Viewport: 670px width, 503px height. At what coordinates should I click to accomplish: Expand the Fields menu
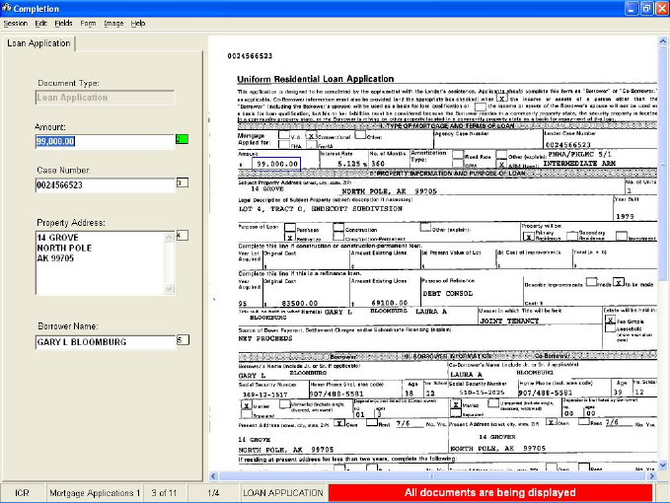(63, 22)
